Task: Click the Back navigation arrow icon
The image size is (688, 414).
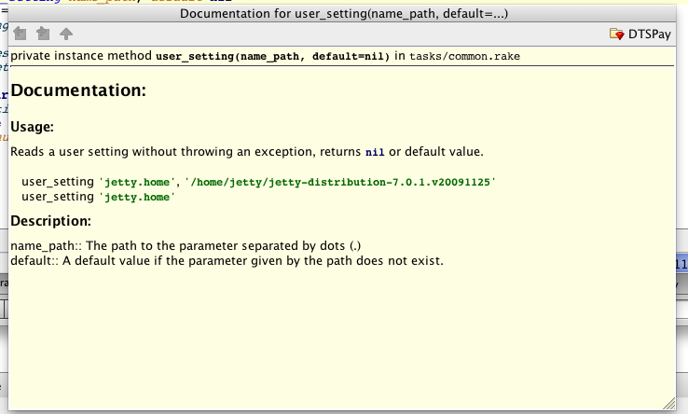Action: [x=20, y=34]
